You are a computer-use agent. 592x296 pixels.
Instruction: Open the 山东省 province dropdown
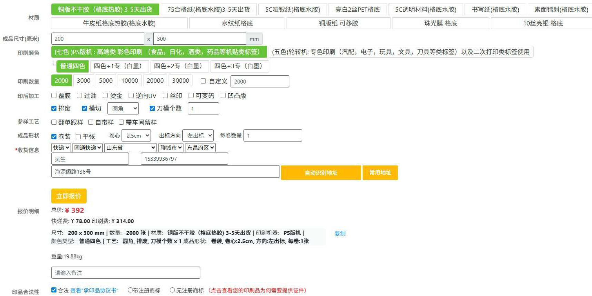click(130, 148)
